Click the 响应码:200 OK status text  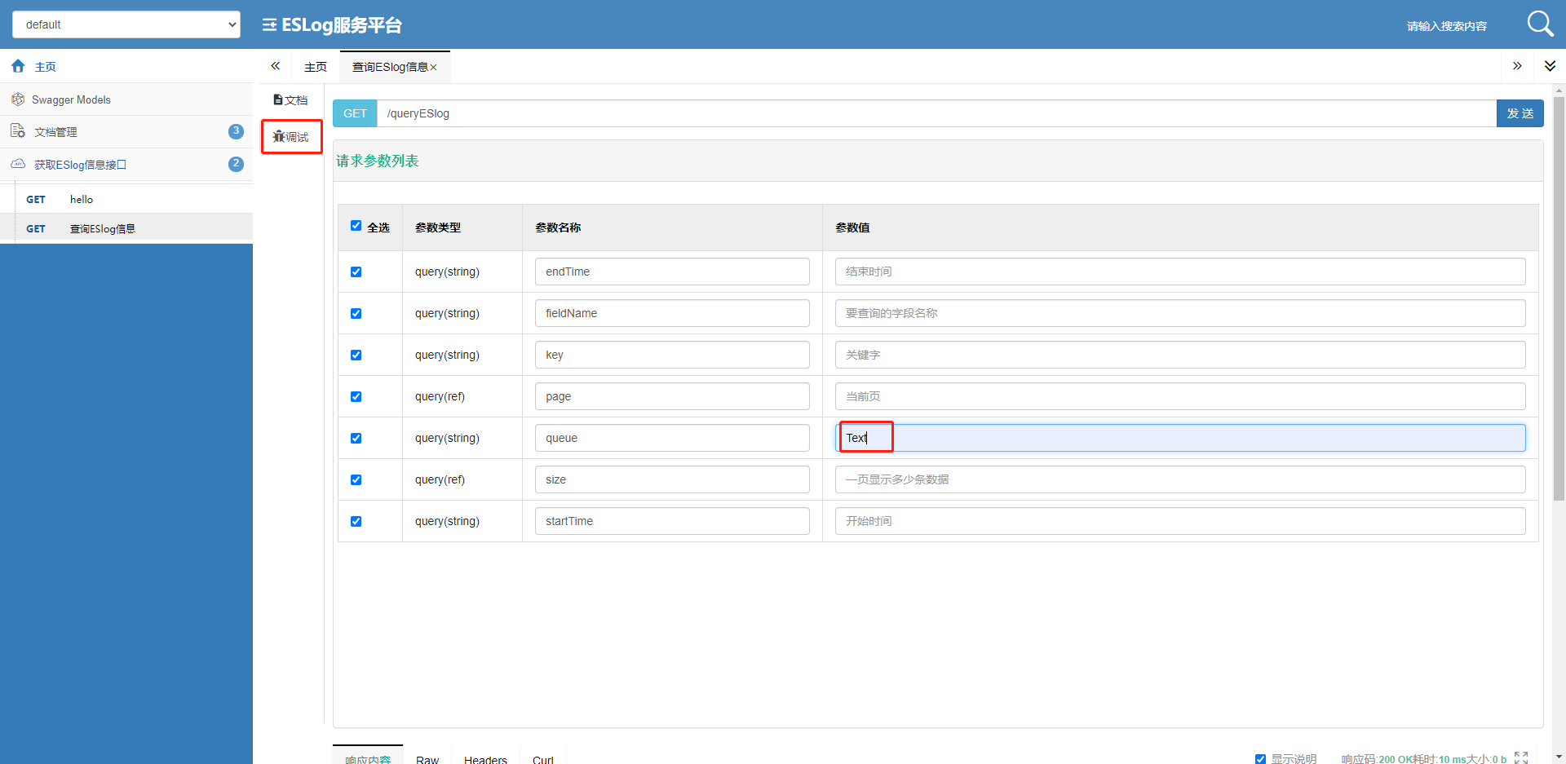[1377, 759]
